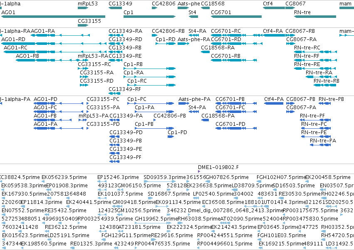The height and width of the screenshot is (250, 354).
Task: Click the RP004496601.5prime EST label
Action: (x=225, y=244)
